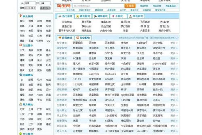Open the easyhits link

[x=94, y=74]
